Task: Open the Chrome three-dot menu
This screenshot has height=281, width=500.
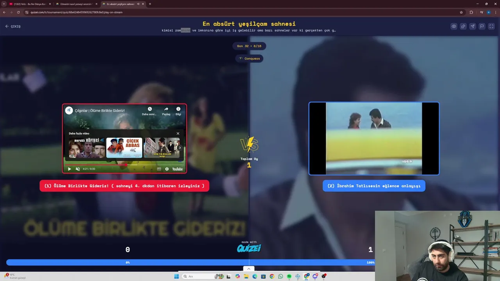Action: (x=495, y=12)
